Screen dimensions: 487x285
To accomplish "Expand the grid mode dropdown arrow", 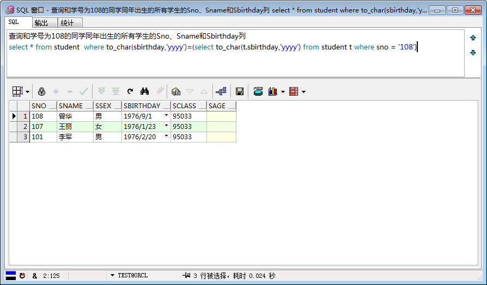I will click(x=28, y=92).
